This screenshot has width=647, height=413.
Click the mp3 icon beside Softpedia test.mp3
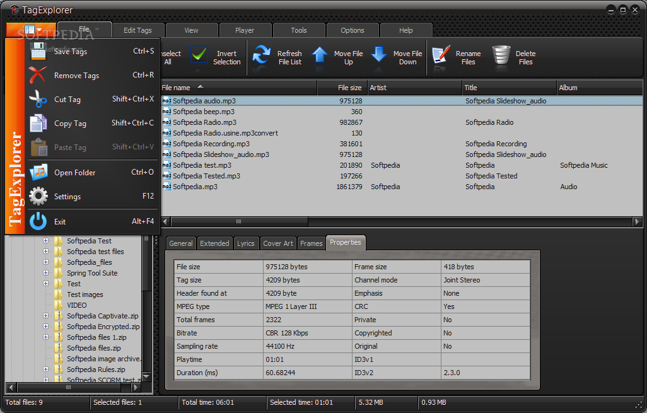(166, 165)
